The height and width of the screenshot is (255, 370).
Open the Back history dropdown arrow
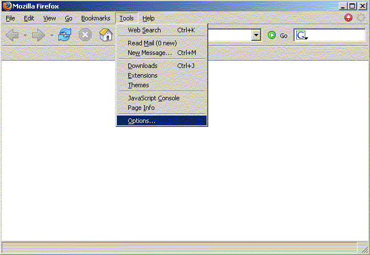[x=25, y=36]
